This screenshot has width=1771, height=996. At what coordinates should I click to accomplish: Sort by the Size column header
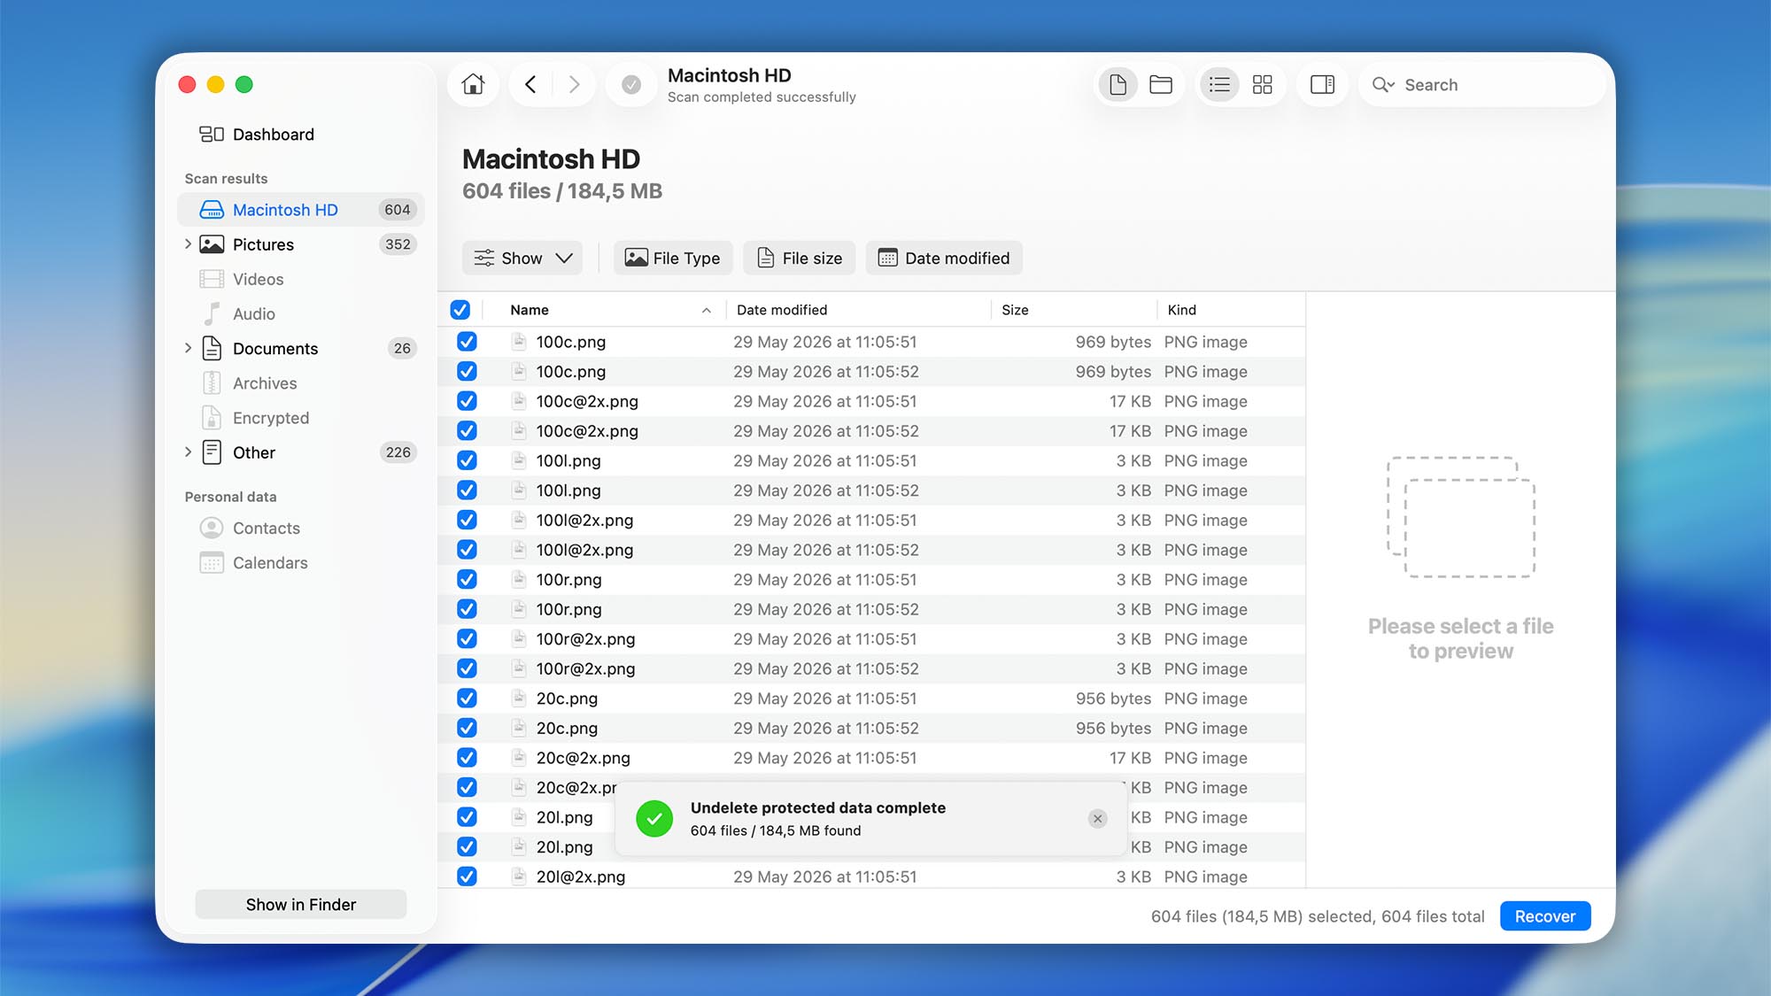1074,310
